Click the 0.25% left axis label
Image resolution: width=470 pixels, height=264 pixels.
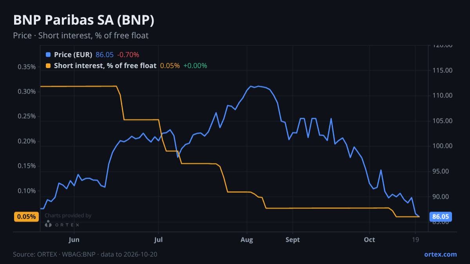[27, 117]
